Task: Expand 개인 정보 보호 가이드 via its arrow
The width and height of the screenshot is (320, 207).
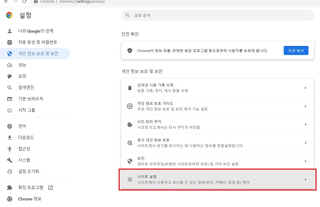Action: pyautogui.click(x=306, y=106)
